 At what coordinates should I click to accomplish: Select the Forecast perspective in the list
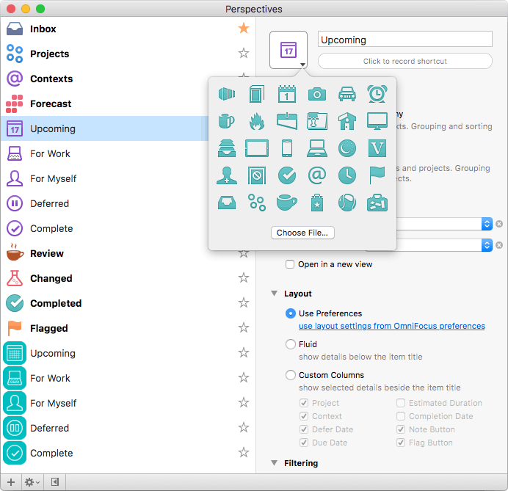click(x=104, y=103)
